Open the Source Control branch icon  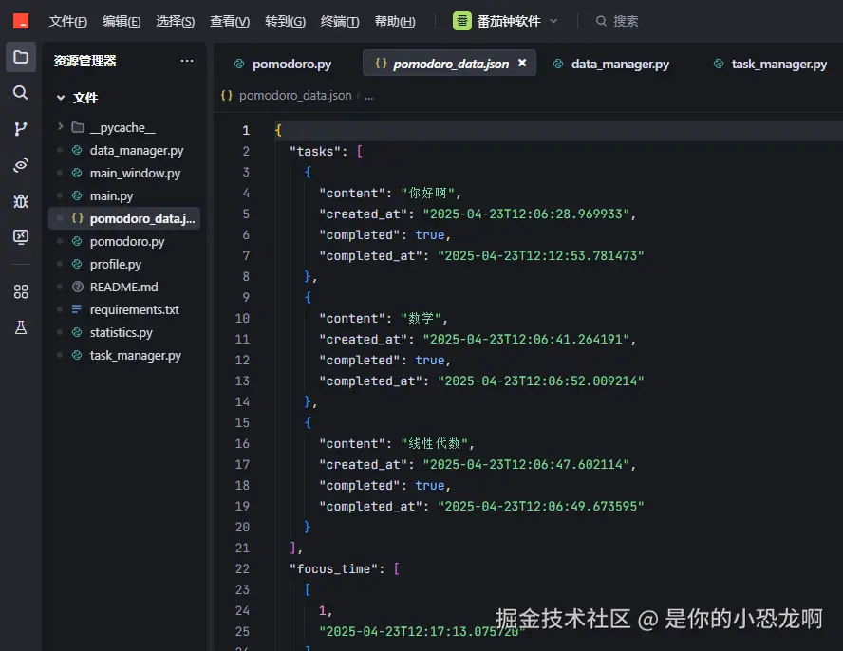(21, 128)
